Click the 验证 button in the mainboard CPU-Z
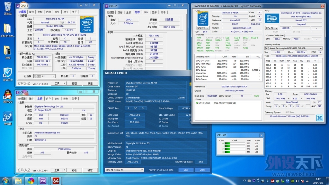This screenshot has width=329, height=185. [x=74, y=170]
